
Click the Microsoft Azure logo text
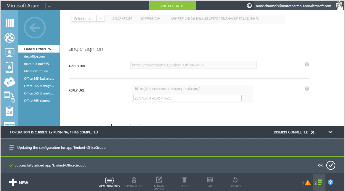(x=23, y=6)
